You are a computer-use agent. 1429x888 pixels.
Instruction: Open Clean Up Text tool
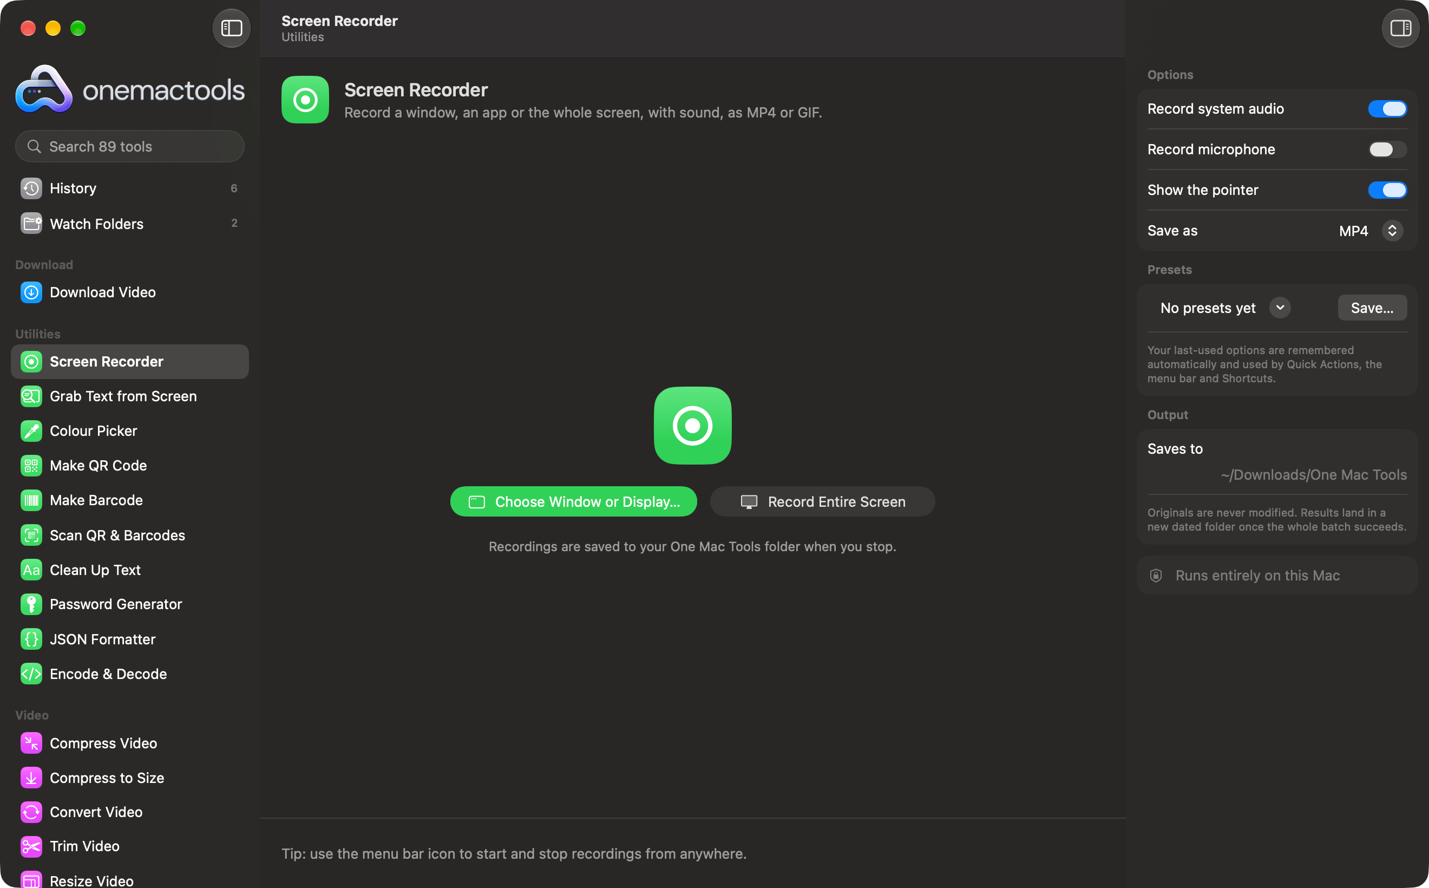click(x=130, y=570)
